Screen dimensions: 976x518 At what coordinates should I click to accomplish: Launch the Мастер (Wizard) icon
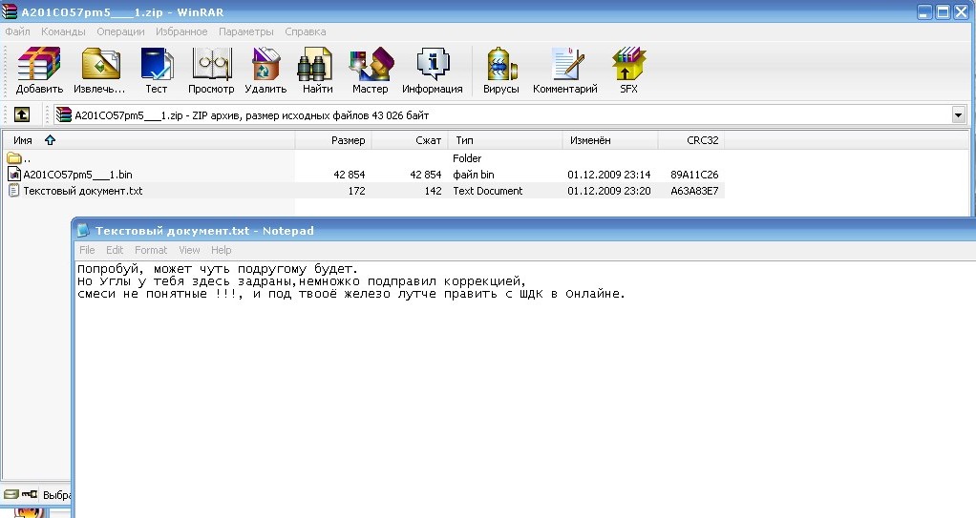point(371,64)
